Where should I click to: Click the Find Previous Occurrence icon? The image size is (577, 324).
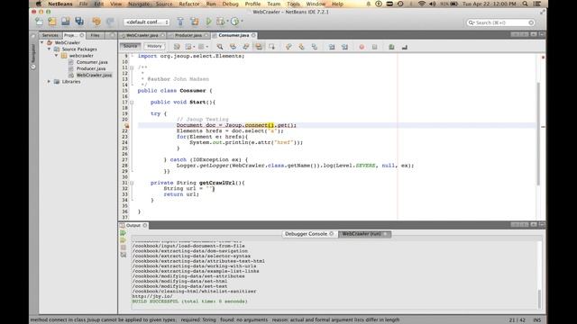click(233, 47)
